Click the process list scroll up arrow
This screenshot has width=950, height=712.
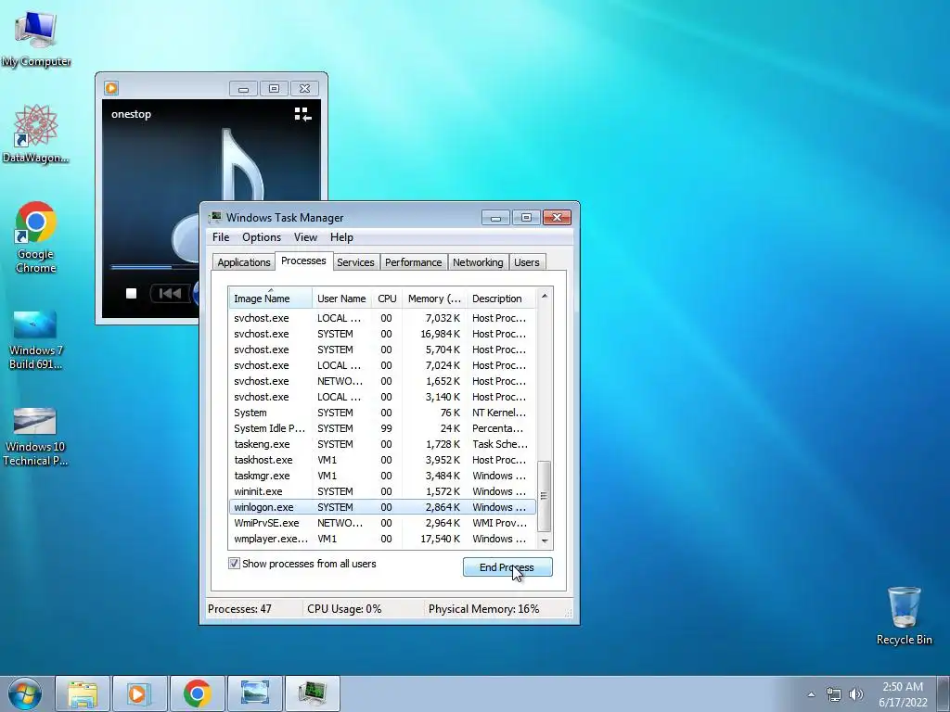[x=544, y=296]
